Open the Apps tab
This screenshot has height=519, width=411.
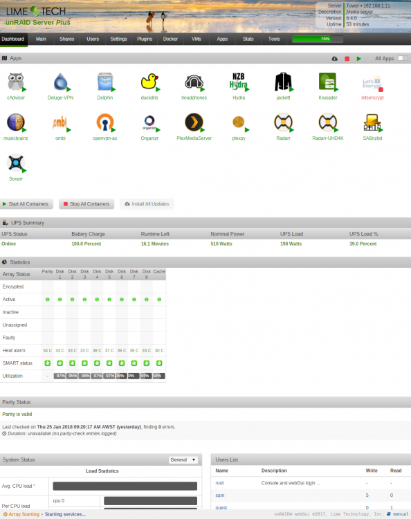pyautogui.click(x=222, y=39)
